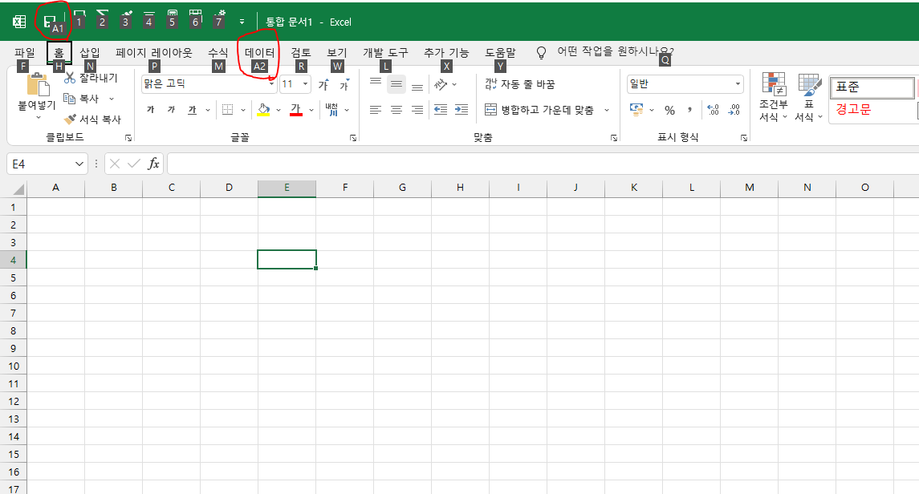Screen dimensions: 919x494
Task: Toggle left alignment for cell text
Action: point(376,109)
